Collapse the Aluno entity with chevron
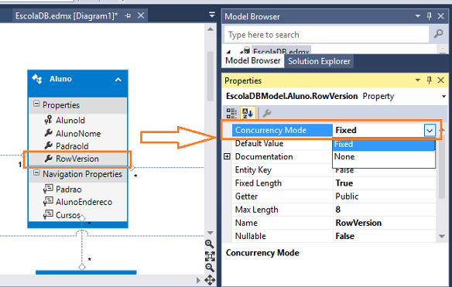452x287 pixels. 118,79
